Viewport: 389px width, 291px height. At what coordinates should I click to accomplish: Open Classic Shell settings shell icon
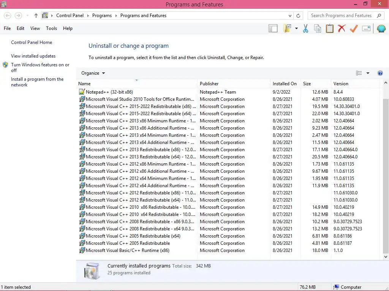point(381,28)
